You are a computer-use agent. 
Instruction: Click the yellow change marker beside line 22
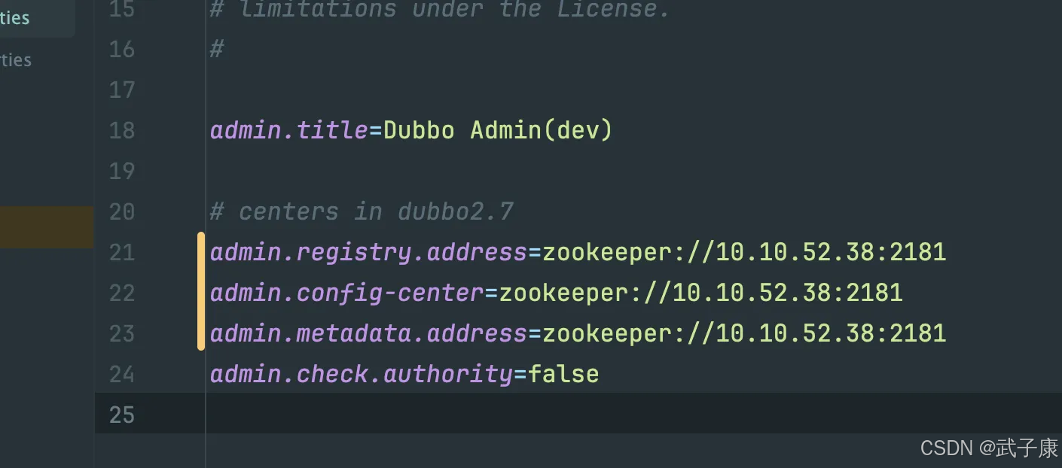tap(201, 292)
